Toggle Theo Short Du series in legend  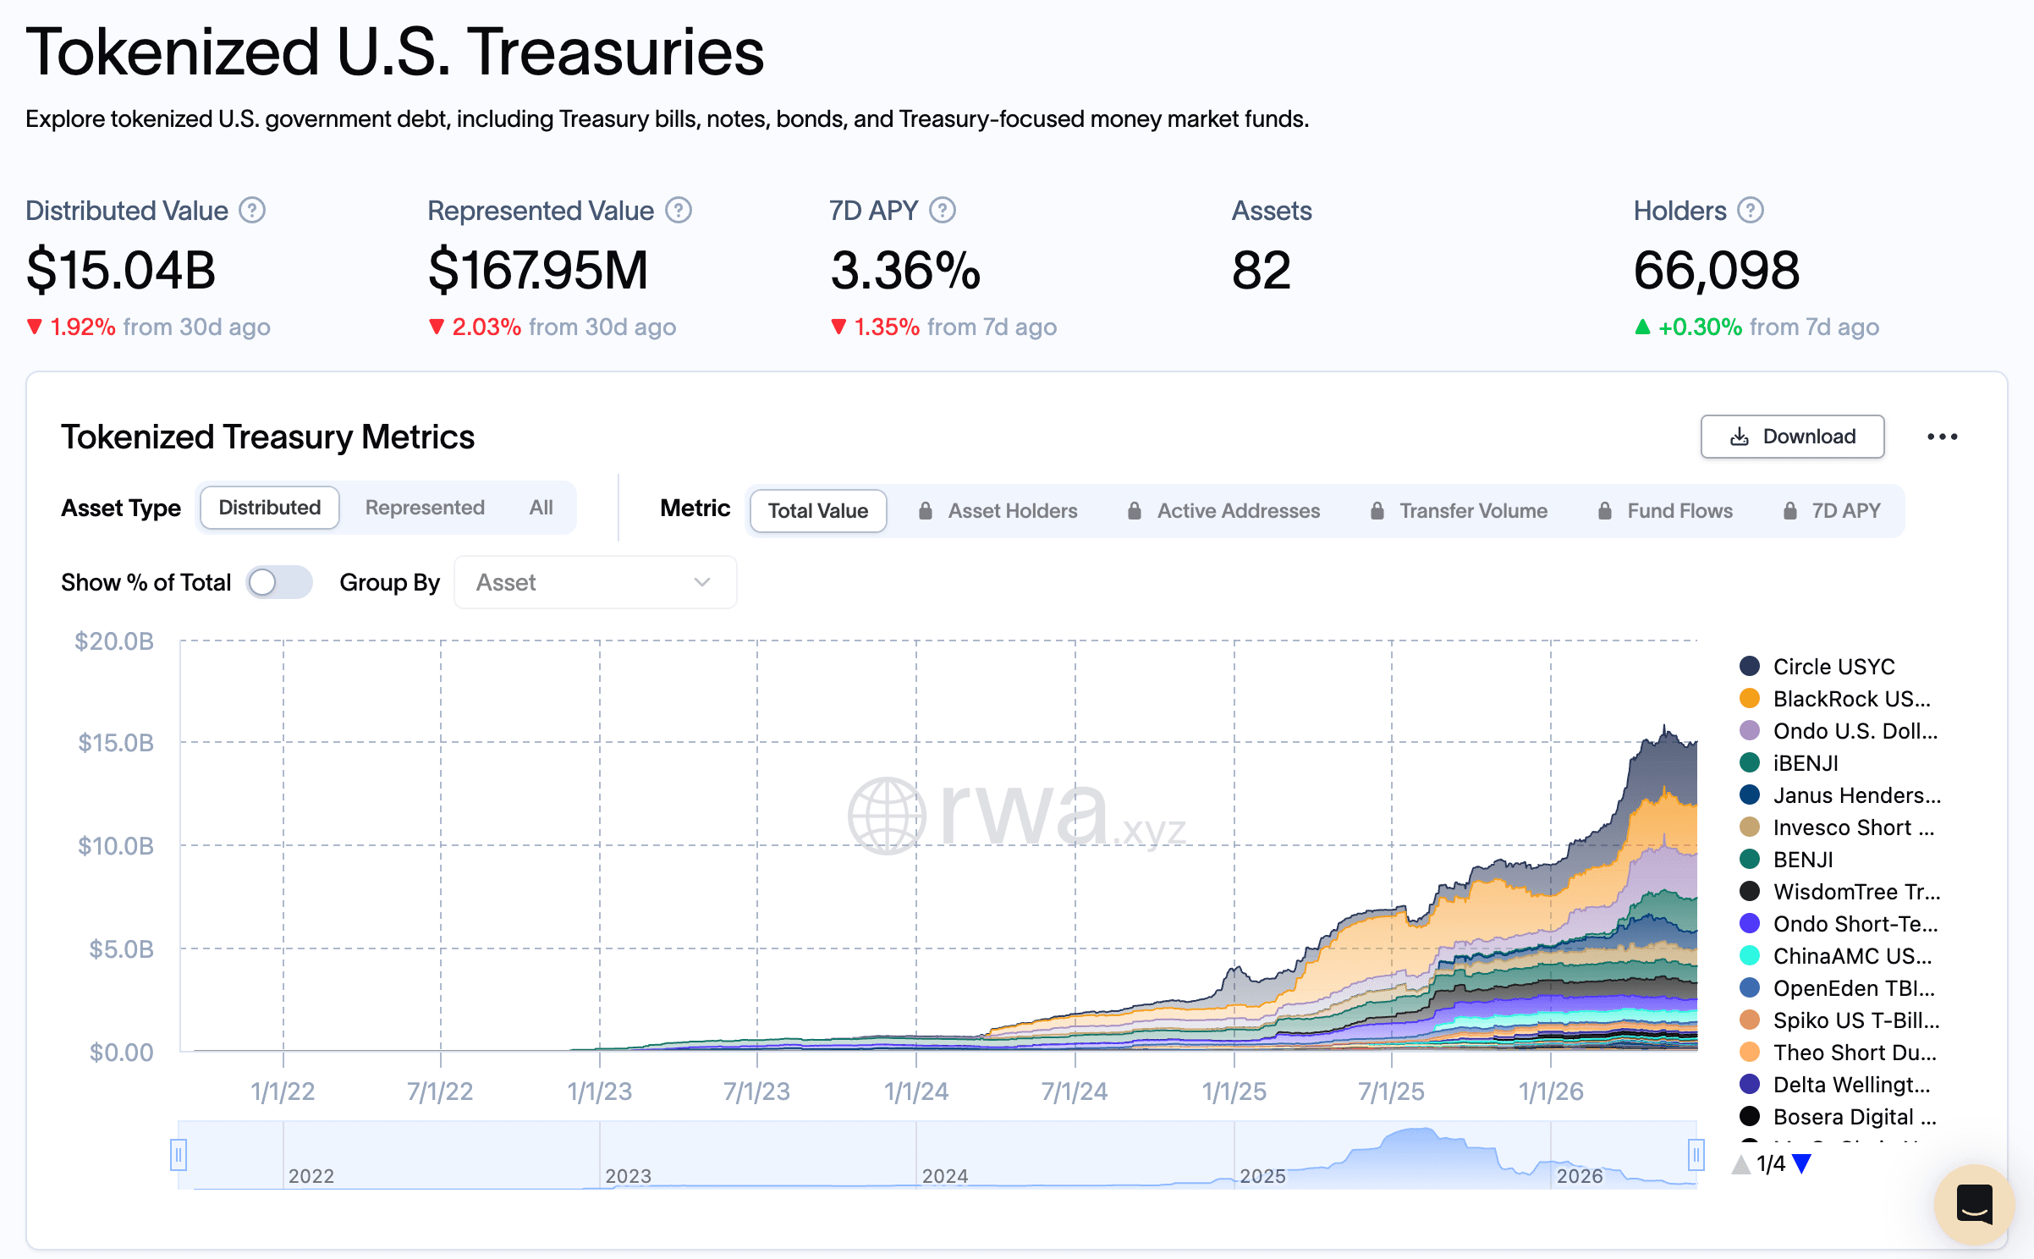click(x=1838, y=1052)
